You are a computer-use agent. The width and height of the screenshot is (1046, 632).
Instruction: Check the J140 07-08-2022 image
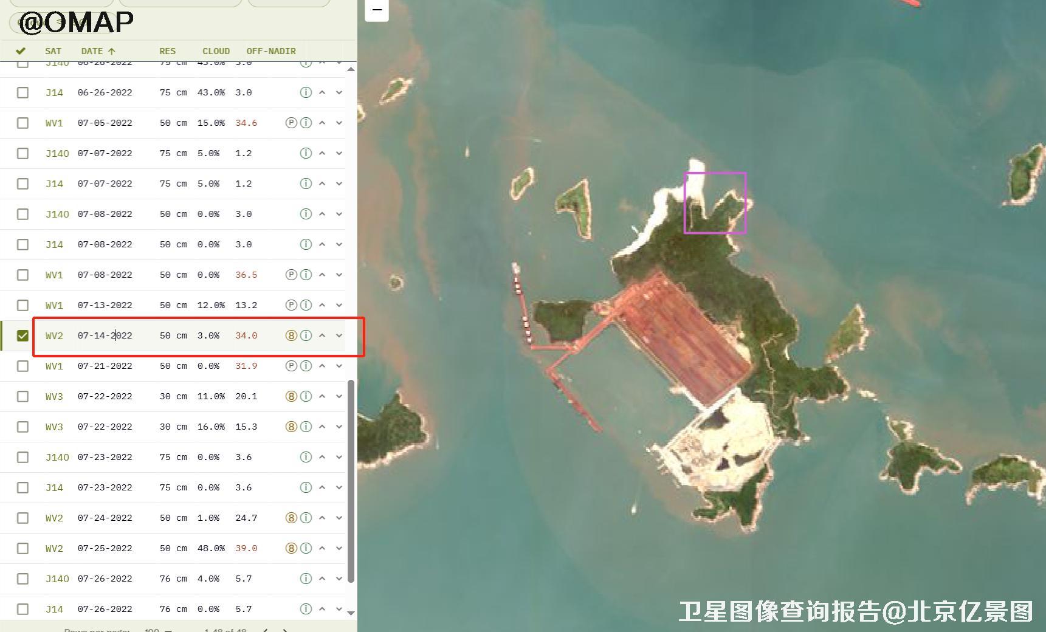click(22, 214)
